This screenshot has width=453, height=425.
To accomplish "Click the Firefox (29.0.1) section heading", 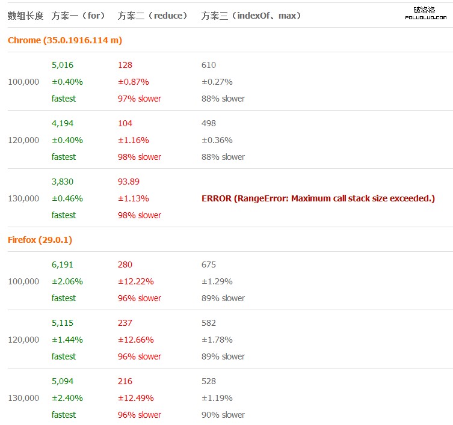I will tap(40, 240).
